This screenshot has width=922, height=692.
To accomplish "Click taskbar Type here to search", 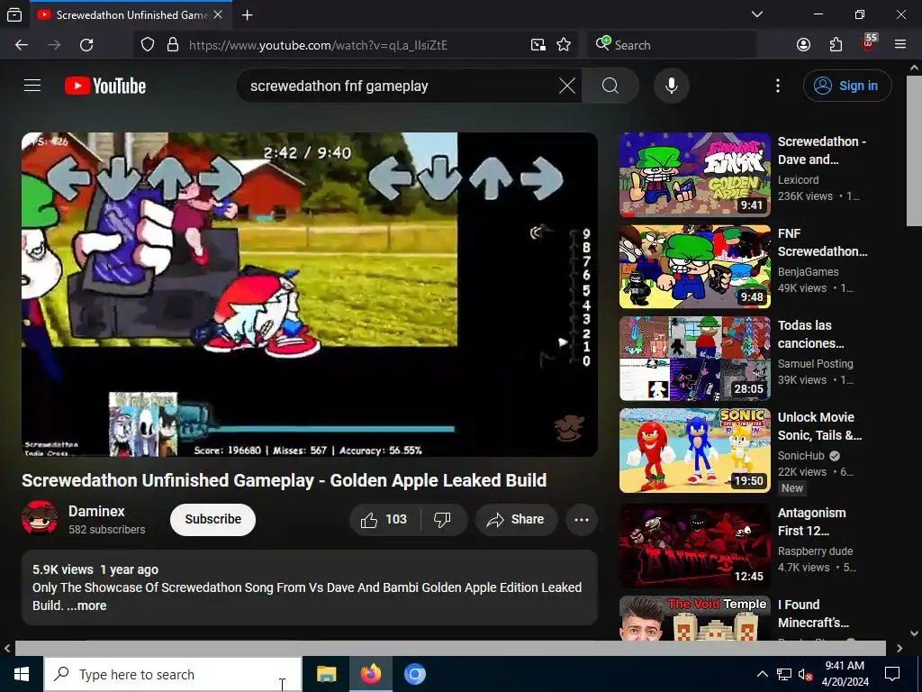I will (172, 674).
